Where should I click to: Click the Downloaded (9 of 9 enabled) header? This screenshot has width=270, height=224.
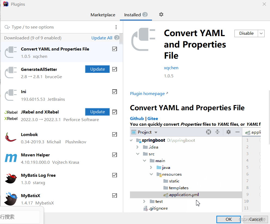[33, 38]
